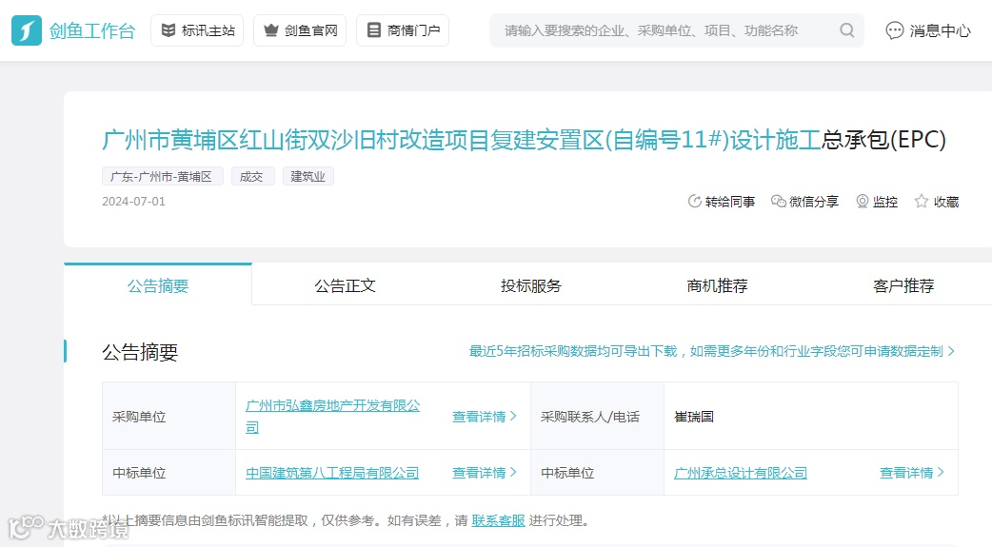This screenshot has width=992, height=547.
Task: Click the 建筑业 industry tag
Action: tap(308, 176)
